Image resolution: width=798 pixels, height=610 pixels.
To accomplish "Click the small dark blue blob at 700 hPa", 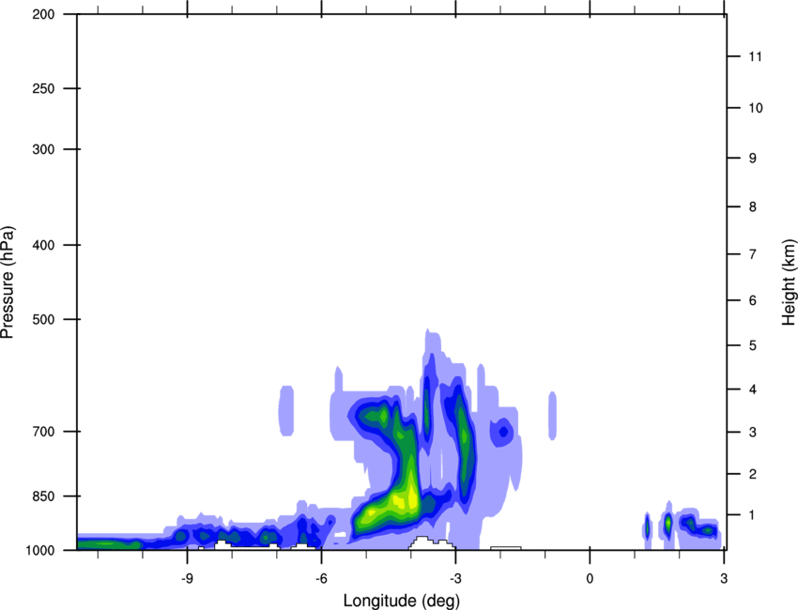I will [x=503, y=432].
